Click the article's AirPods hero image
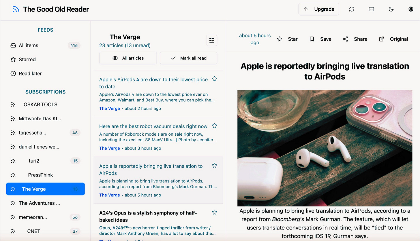420x241 pixels. tap(325, 148)
